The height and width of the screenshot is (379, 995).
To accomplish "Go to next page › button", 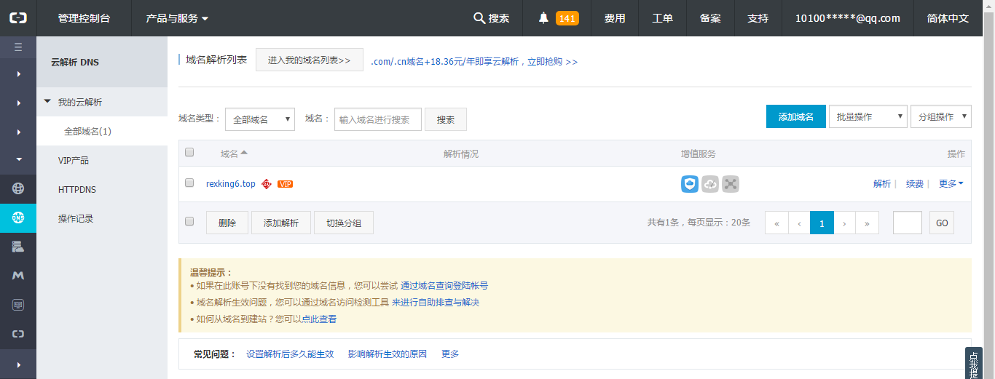I will pos(844,223).
